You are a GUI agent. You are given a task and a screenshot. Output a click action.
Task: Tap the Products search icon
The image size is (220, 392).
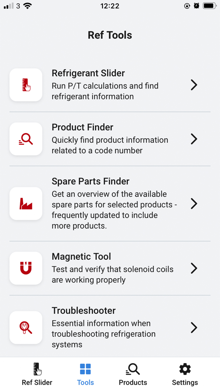133,369
